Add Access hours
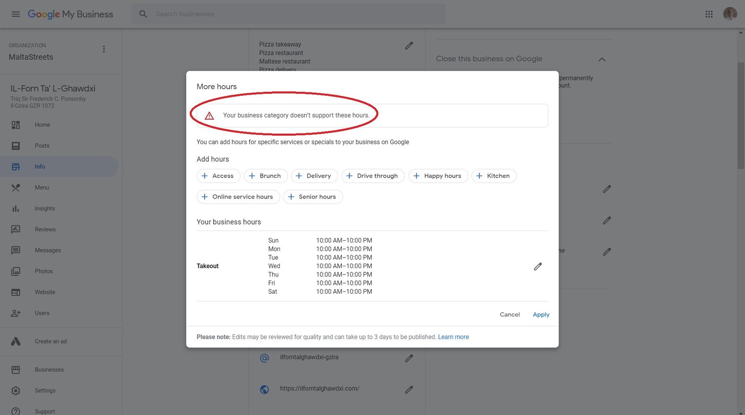Image resolution: width=745 pixels, height=415 pixels. click(218, 176)
